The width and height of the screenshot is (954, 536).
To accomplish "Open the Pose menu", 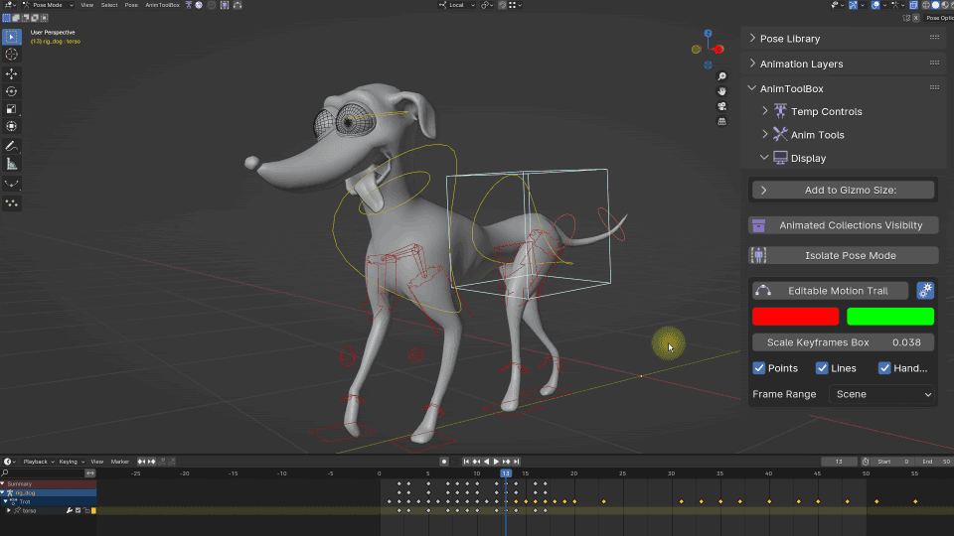I will [x=131, y=5].
